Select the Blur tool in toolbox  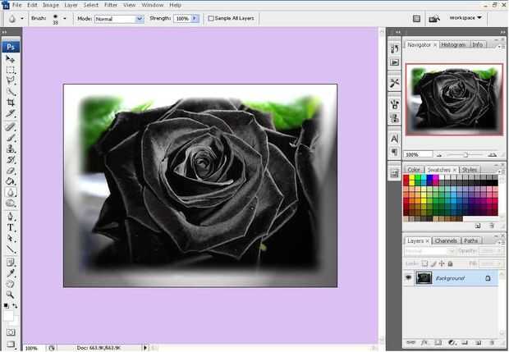pos(10,192)
